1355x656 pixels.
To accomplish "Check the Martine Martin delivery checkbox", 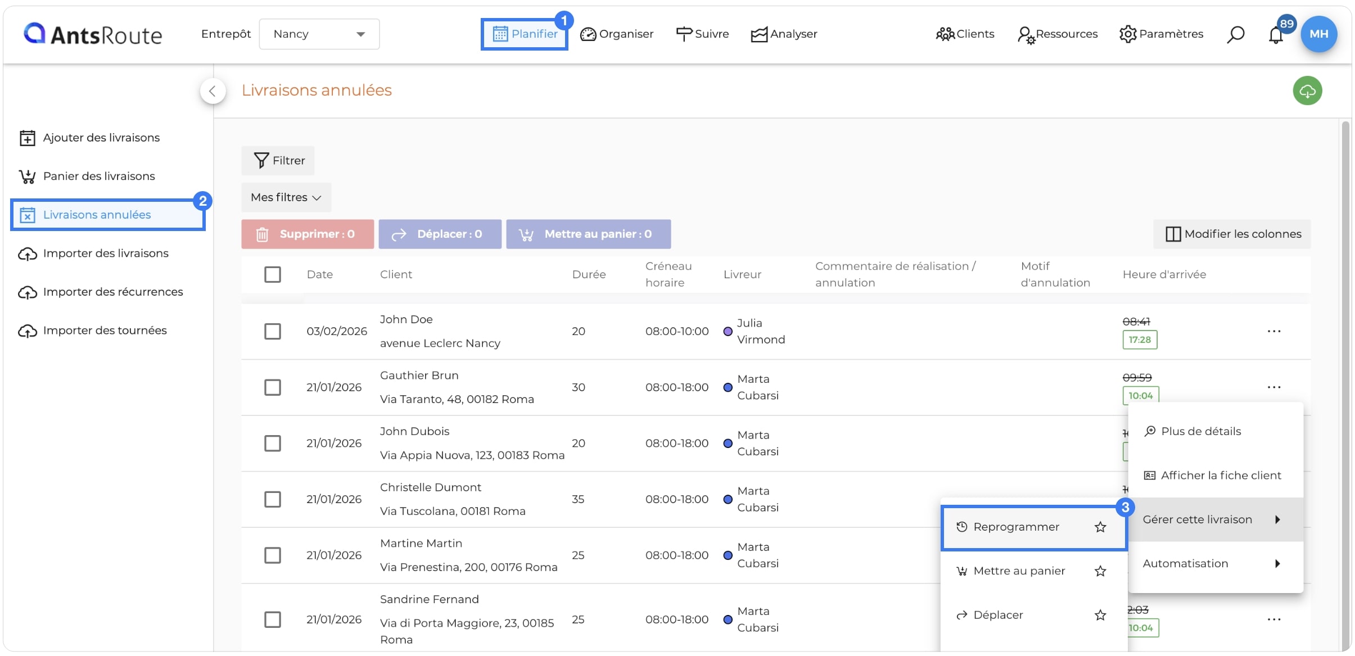I will [x=273, y=555].
